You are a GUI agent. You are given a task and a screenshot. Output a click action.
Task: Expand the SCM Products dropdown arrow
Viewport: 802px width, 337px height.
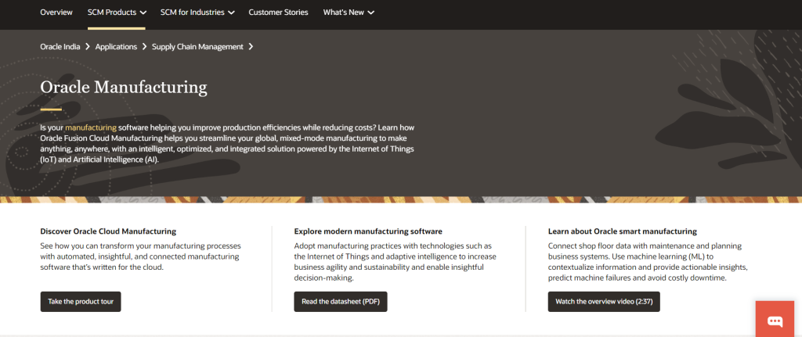coord(143,13)
